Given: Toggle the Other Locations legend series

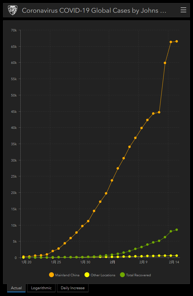Looking at the screenshot, I should [100, 275].
